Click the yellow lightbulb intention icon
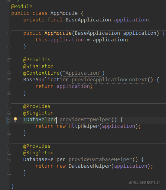The image size is (166, 190). (x=15, y=120)
